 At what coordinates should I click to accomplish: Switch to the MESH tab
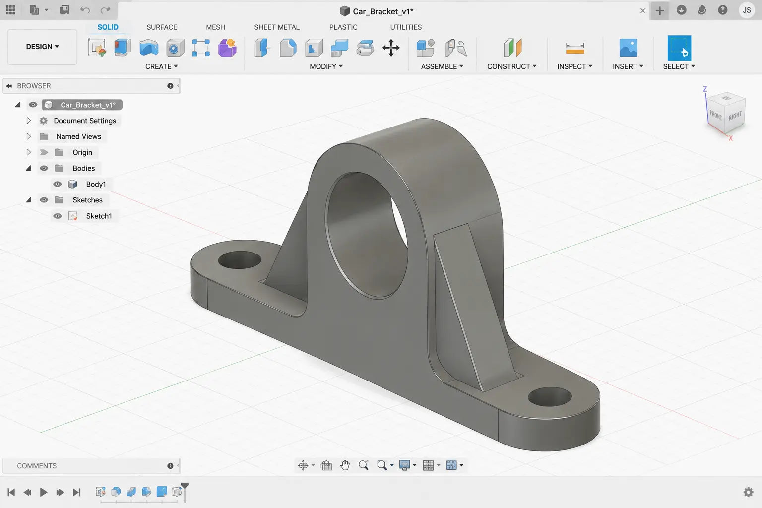point(215,27)
